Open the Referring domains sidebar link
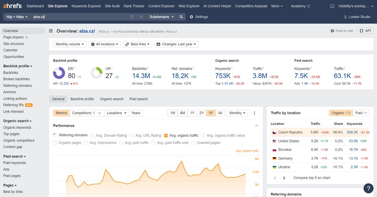Image resolution: width=377 pixels, height=197 pixels. 17,86
